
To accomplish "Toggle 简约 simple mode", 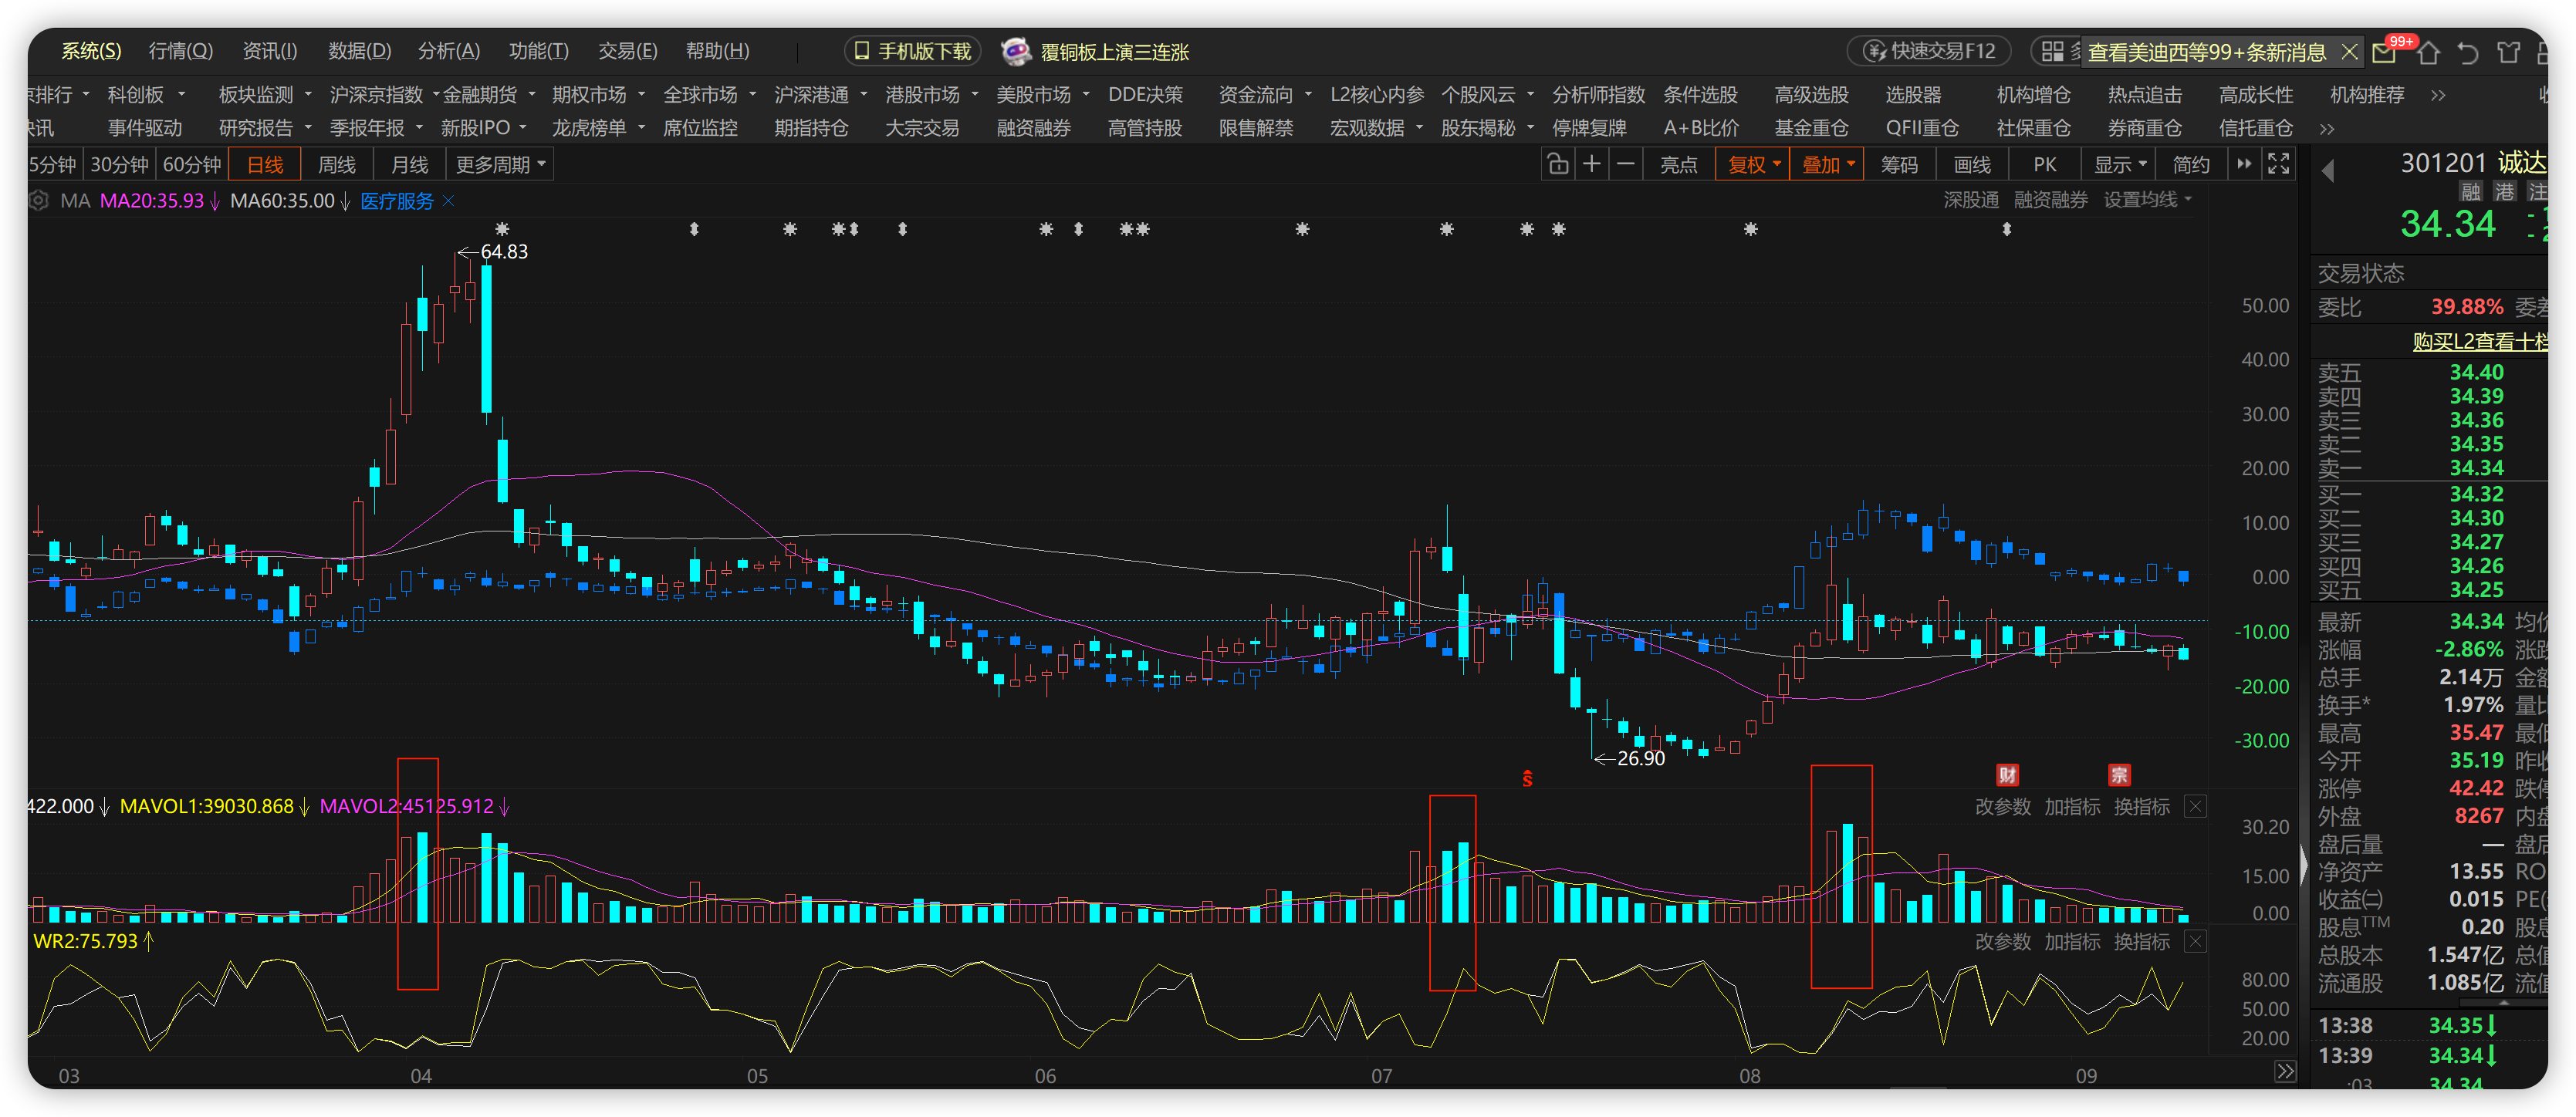I will (2191, 165).
